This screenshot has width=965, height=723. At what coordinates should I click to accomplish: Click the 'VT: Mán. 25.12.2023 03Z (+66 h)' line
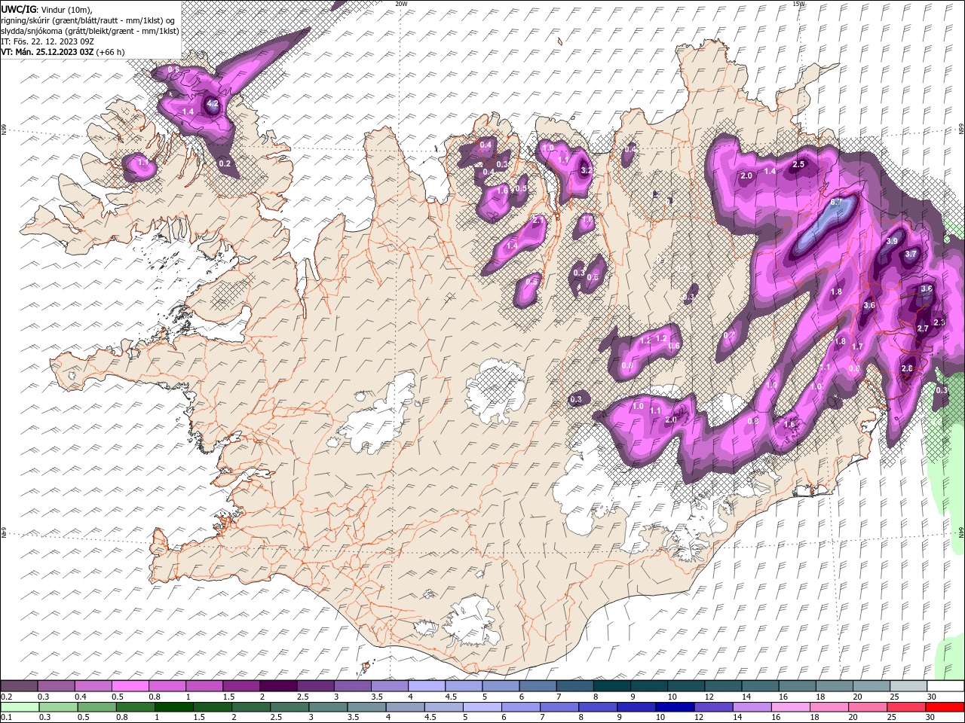pos(63,52)
